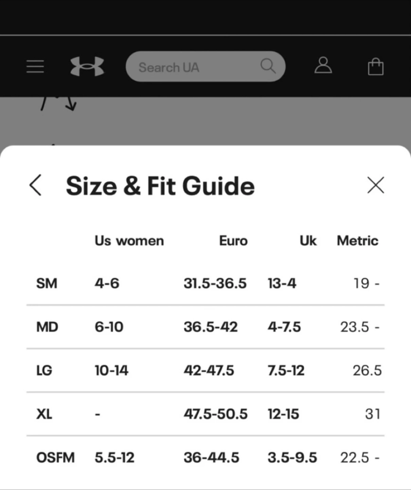This screenshot has height=490, width=411.
Task: Click the Uk column header
Action: pos(308,241)
